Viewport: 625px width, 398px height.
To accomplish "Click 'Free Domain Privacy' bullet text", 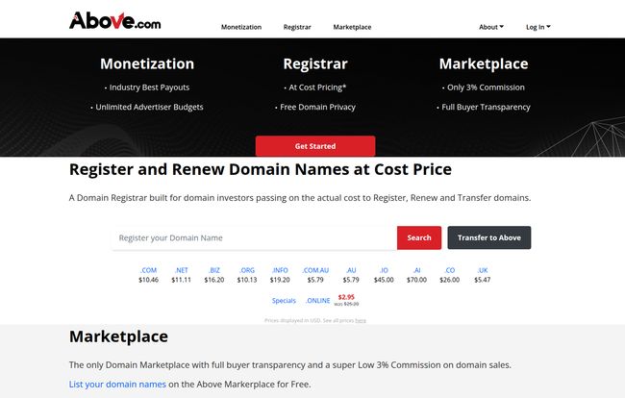I will click(317, 107).
